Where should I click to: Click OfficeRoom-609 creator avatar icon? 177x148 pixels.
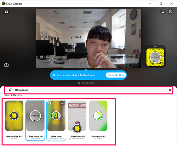(77, 129)
